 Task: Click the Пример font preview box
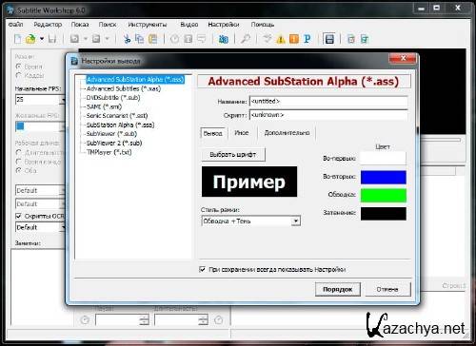tap(249, 182)
